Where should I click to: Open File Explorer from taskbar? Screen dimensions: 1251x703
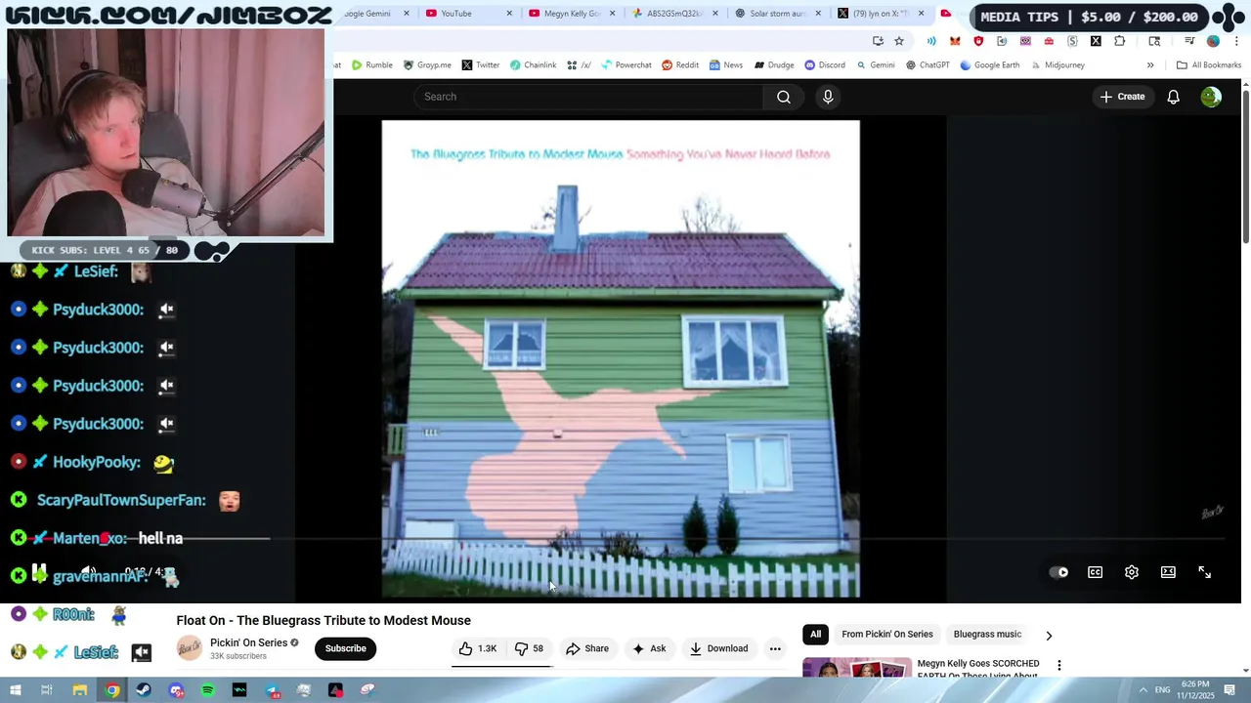(x=80, y=690)
